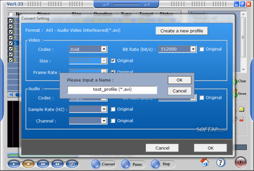This screenshot has height=171, width=254.
Task: Click scroll down arrow in right panel
Action: click(x=243, y=69)
